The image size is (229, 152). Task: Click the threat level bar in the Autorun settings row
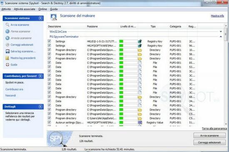[128, 122]
